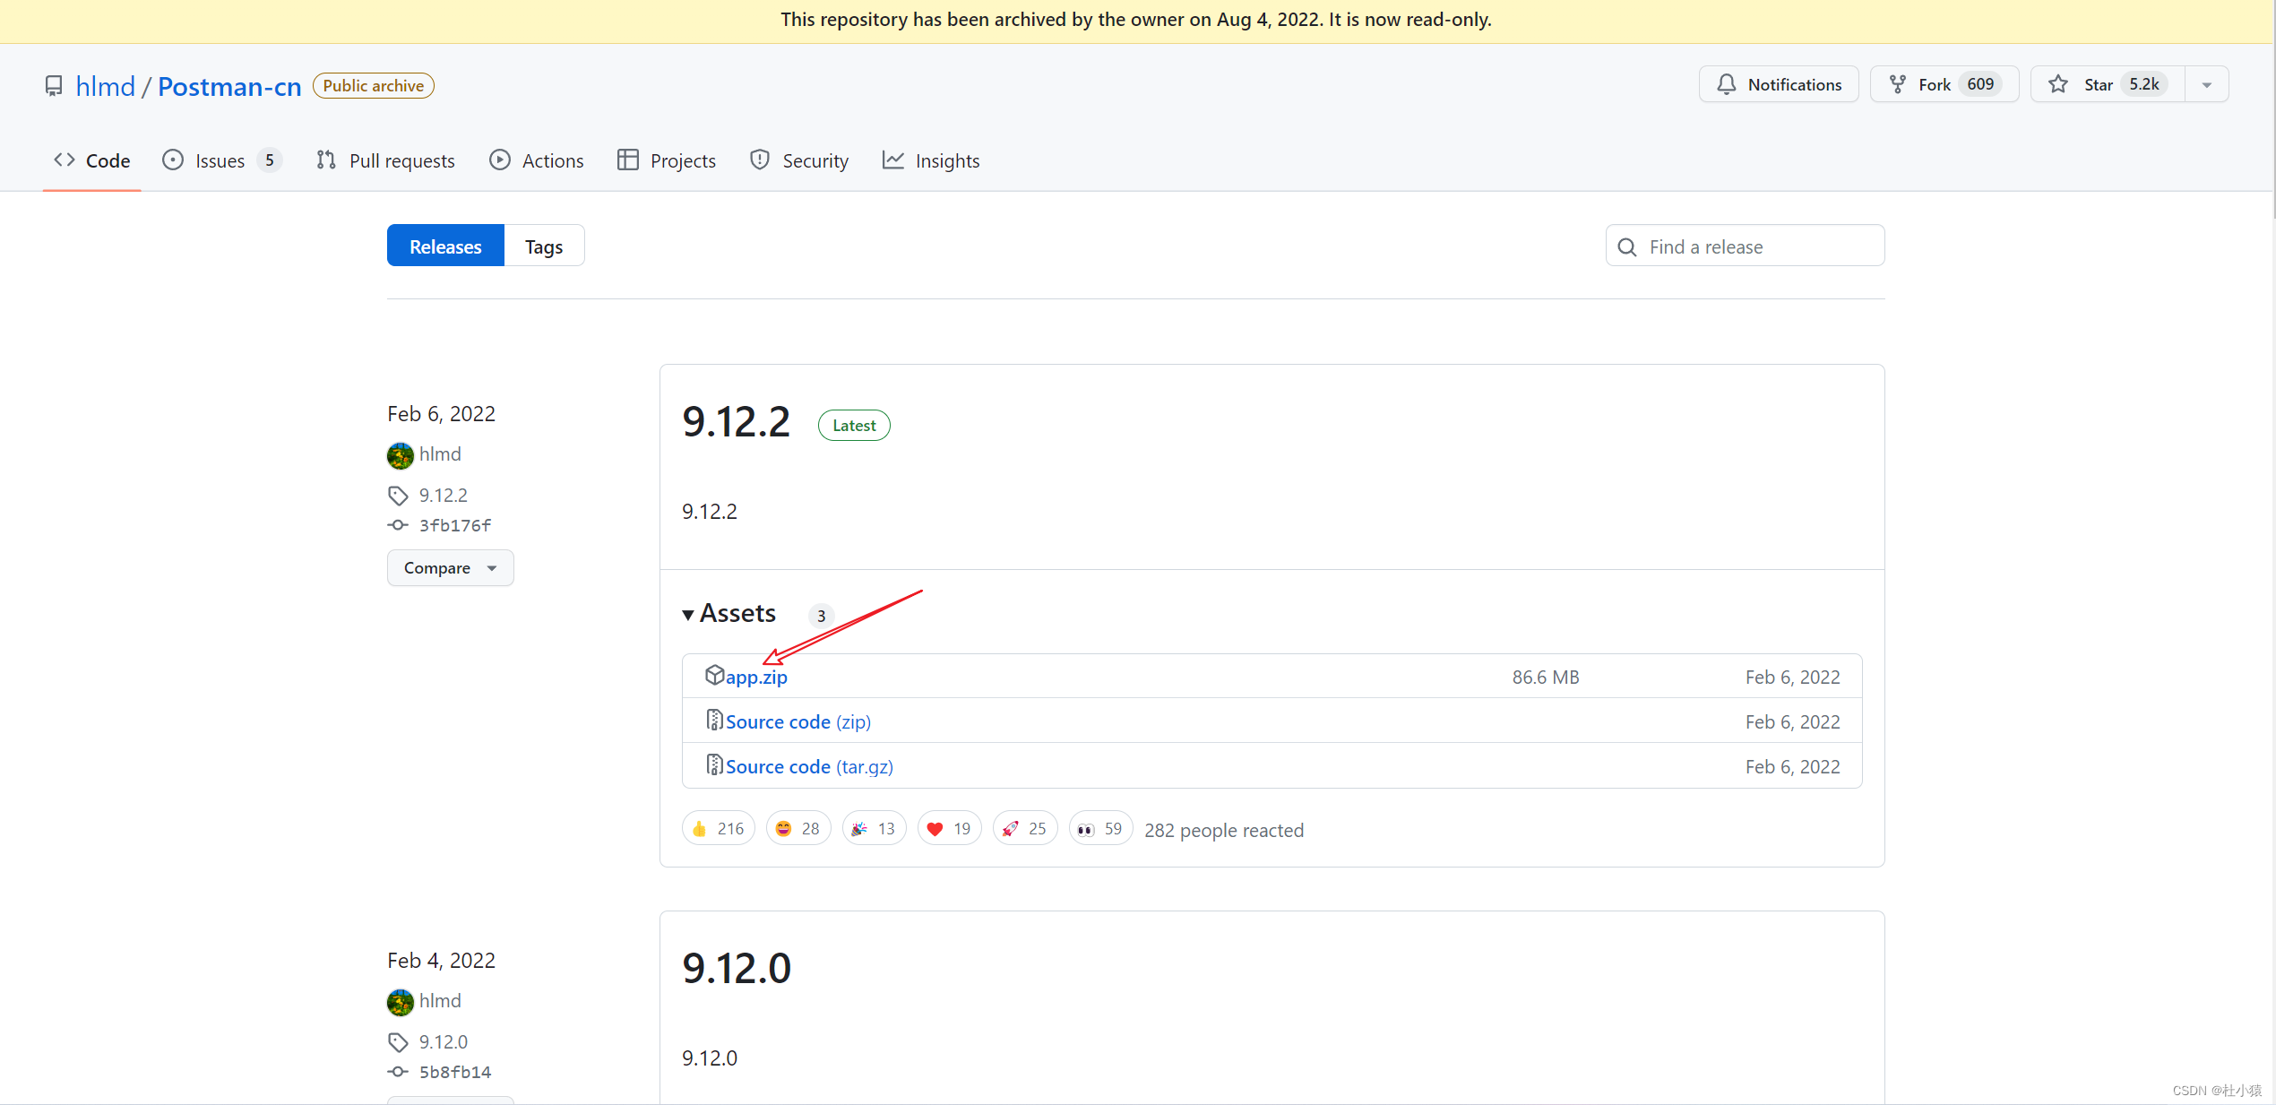The image size is (2276, 1105).
Task: Open the Issues tab
Action: click(x=221, y=160)
